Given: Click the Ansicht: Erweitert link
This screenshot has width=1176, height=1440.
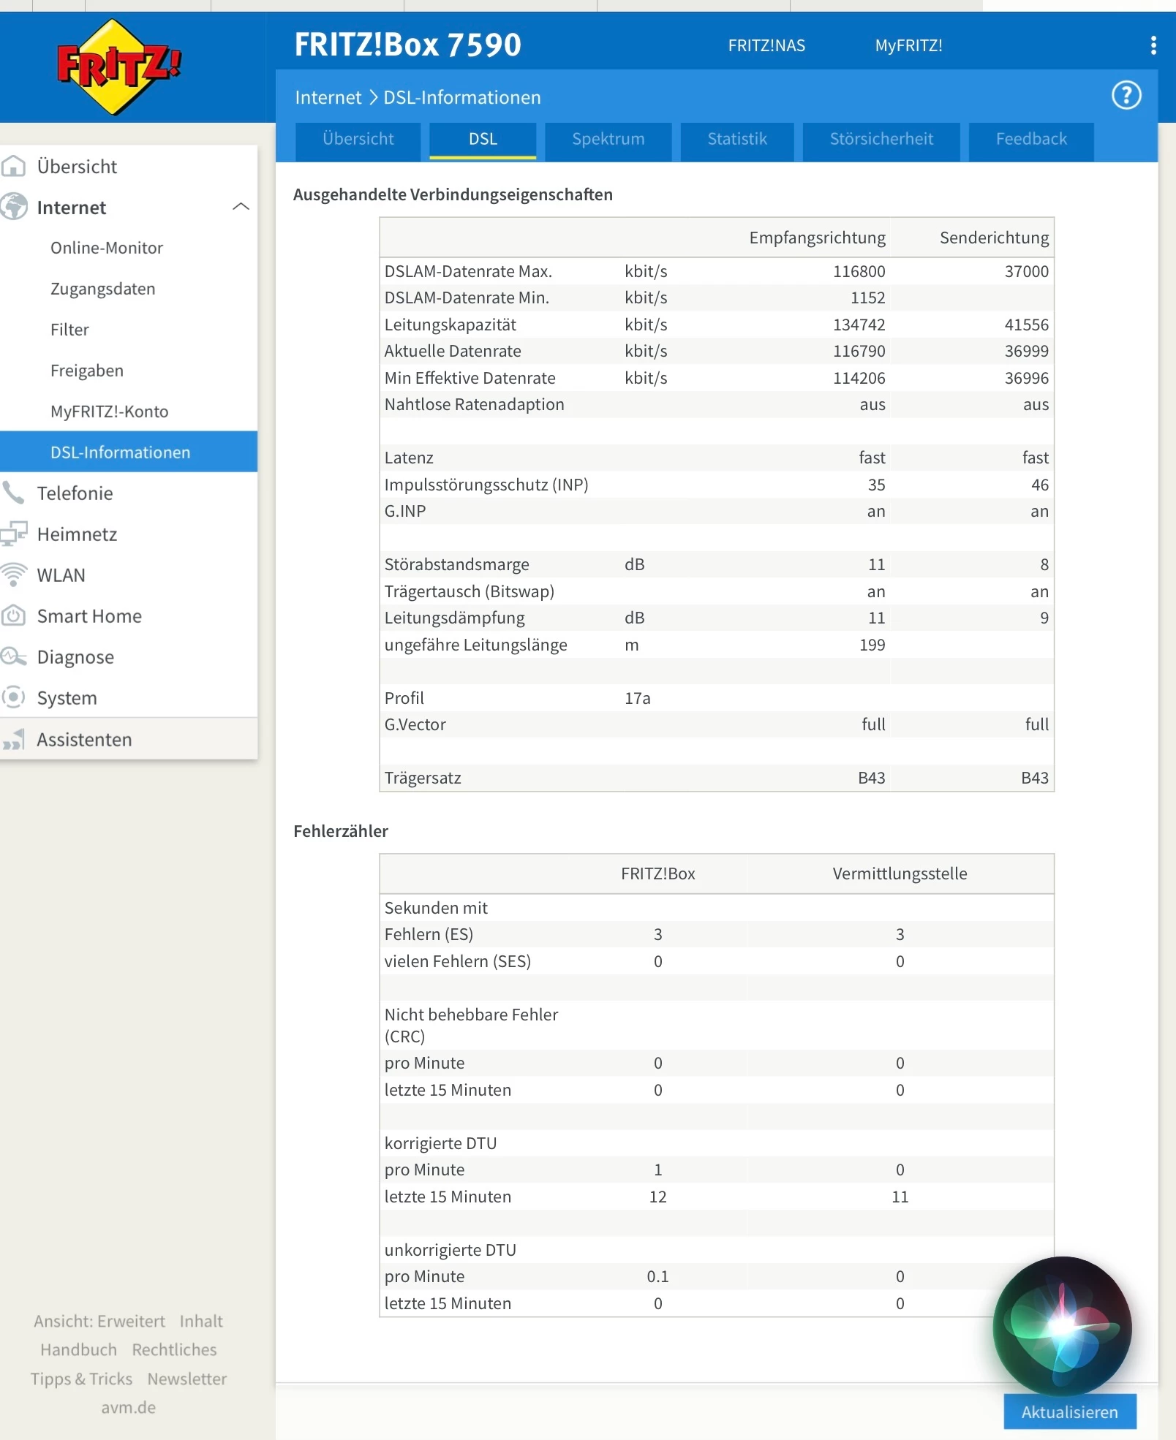Looking at the screenshot, I should pyautogui.click(x=99, y=1321).
